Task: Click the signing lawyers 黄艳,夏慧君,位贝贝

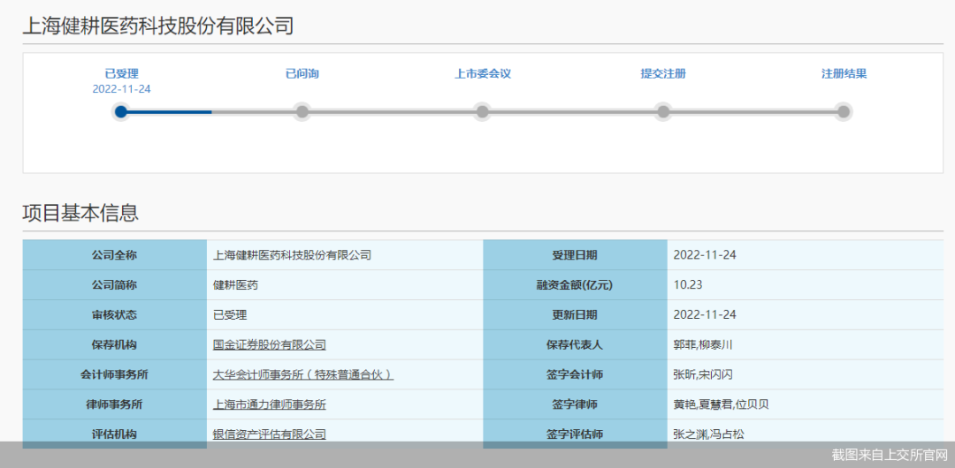Action: pyautogui.click(x=721, y=404)
